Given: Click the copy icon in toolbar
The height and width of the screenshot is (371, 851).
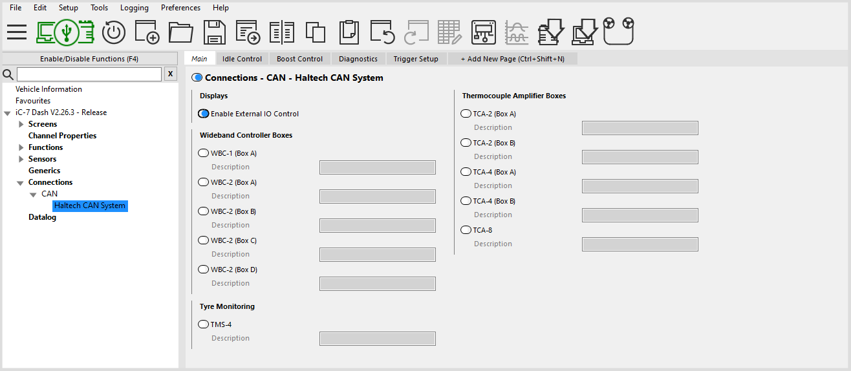Looking at the screenshot, I should pyautogui.click(x=315, y=32).
